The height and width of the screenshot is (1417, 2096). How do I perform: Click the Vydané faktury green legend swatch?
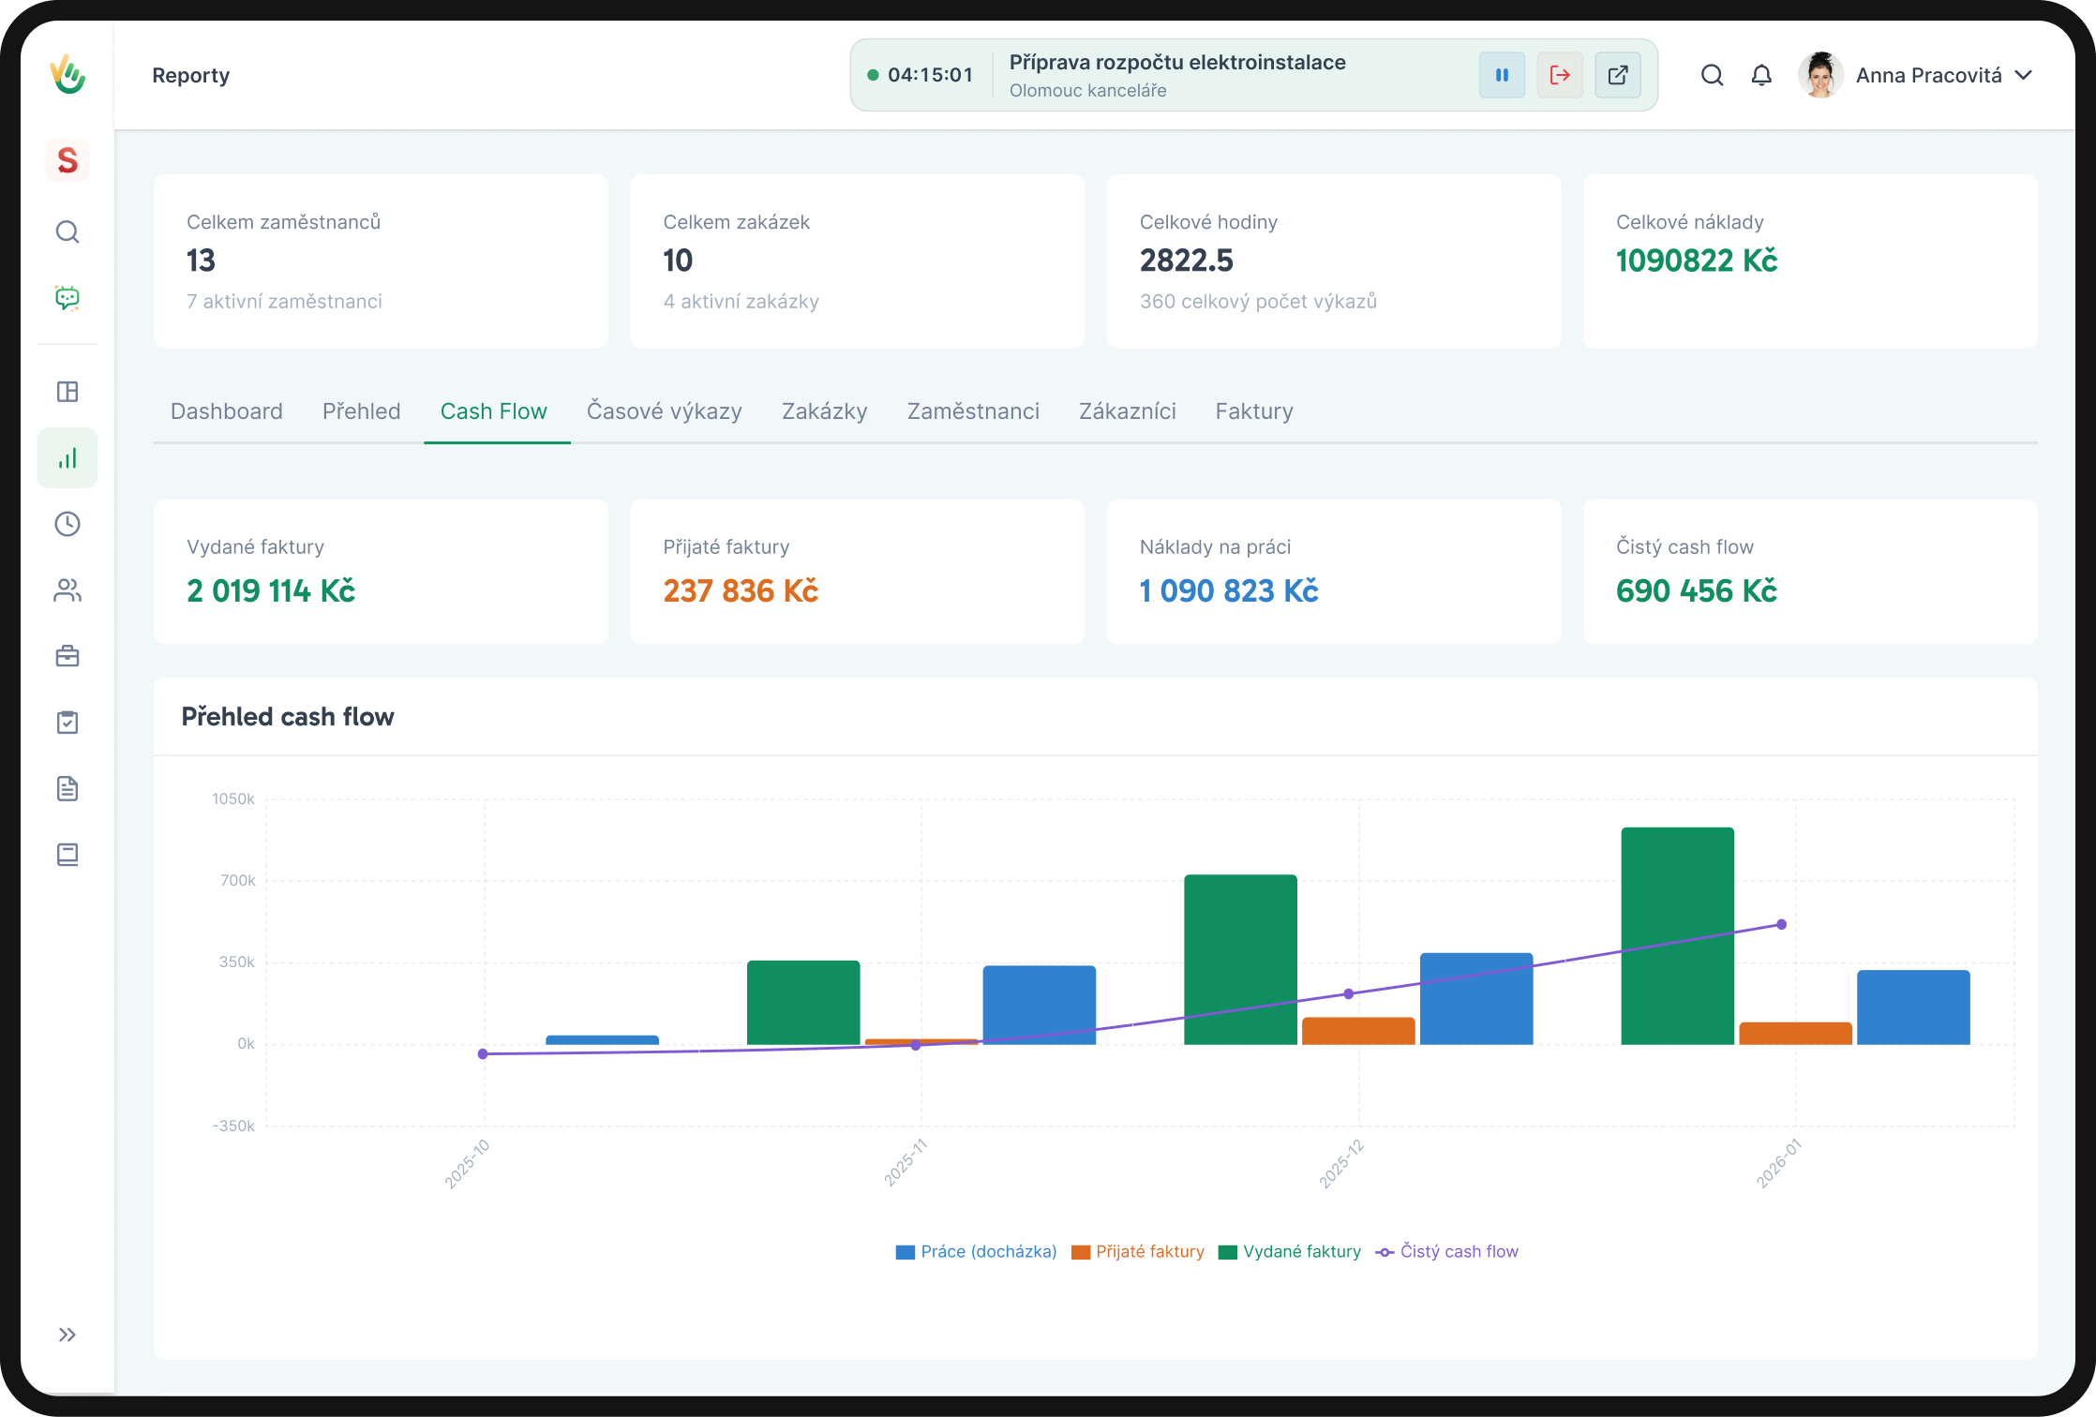pos(1228,1252)
